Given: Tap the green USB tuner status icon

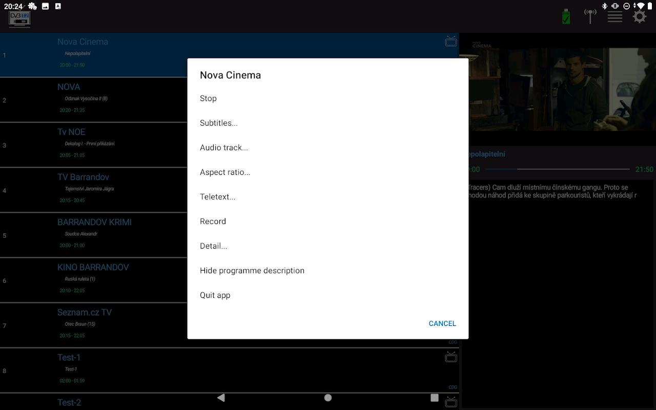Looking at the screenshot, I should click(566, 16).
